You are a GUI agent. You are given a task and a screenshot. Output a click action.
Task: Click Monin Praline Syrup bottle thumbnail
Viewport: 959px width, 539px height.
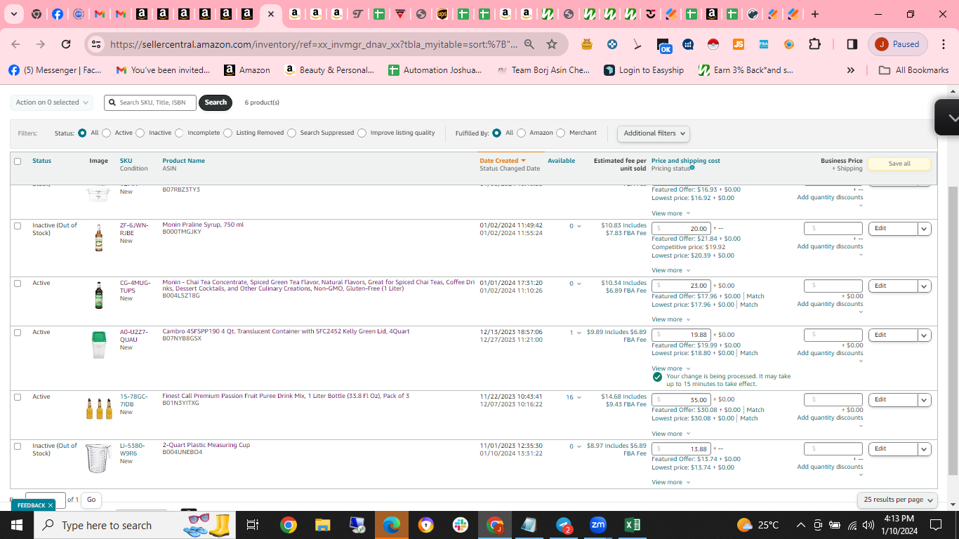click(x=98, y=238)
